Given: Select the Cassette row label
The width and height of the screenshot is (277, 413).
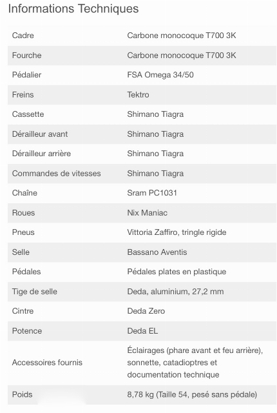Looking at the screenshot, I should click(x=28, y=114).
